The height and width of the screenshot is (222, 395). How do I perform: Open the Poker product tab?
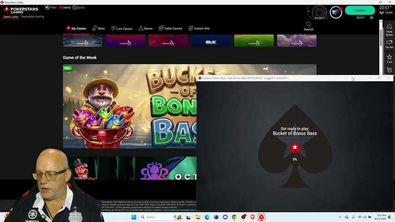click(x=51, y=7)
